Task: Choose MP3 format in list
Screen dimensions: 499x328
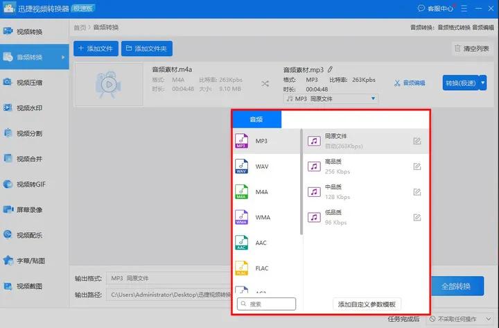Action: 266,141
